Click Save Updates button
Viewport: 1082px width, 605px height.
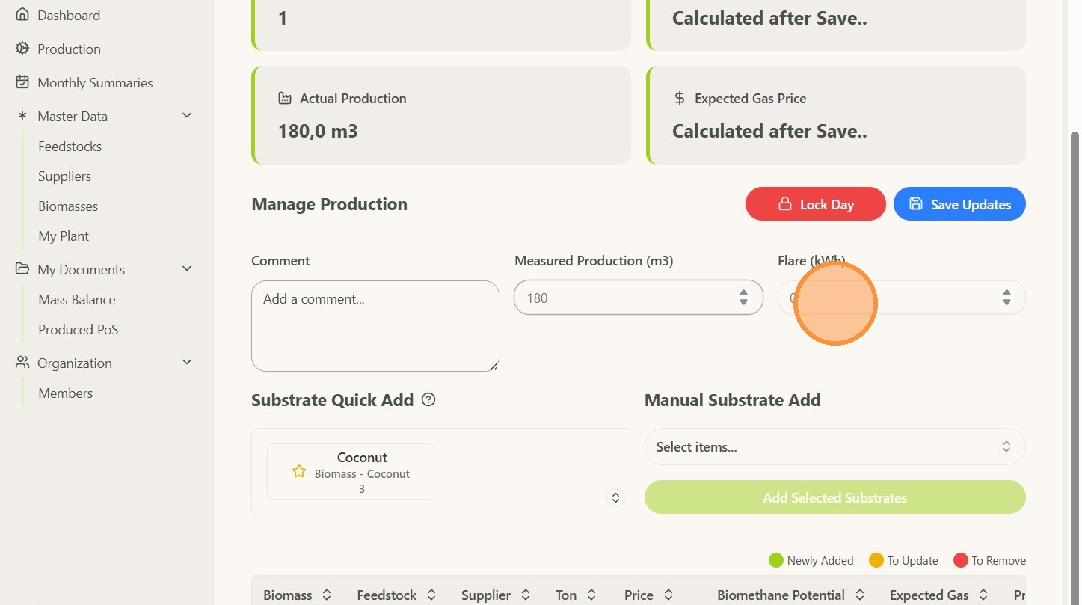pyautogui.click(x=959, y=204)
